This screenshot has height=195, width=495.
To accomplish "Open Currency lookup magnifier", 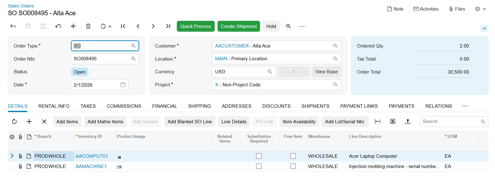I will click(x=270, y=72).
